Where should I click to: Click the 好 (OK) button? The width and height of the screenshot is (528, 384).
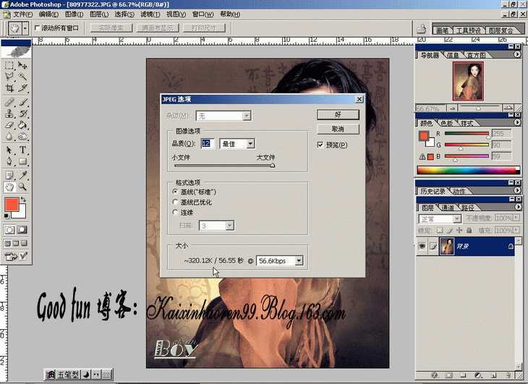click(337, 114)
